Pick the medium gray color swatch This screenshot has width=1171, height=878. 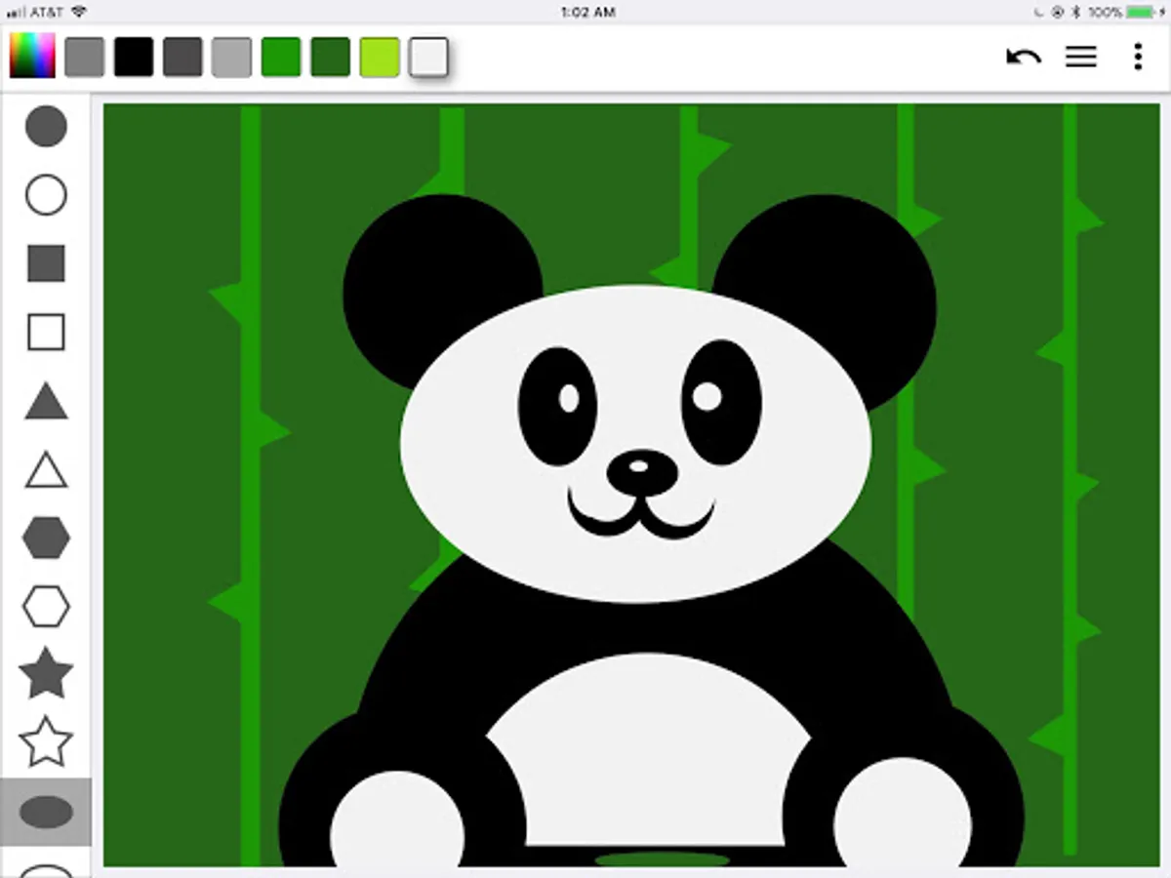click(84, 57)
